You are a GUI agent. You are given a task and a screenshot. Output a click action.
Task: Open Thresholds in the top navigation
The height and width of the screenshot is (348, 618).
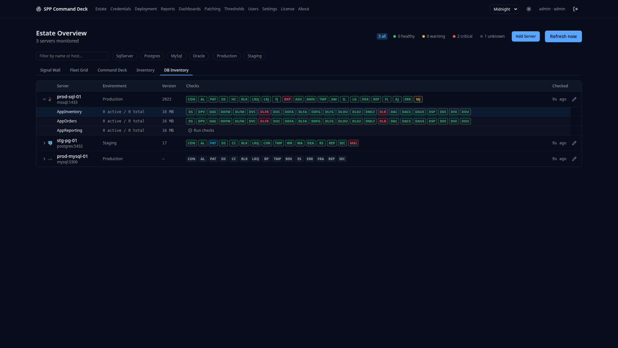(234, 9)
